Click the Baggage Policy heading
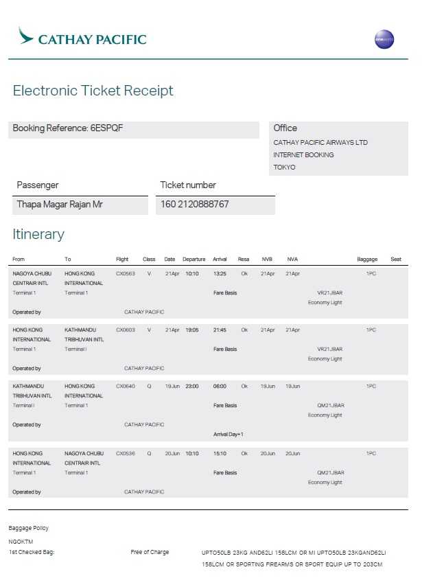Image resolution: width=422 pixels, height=587 pixels. pyautogui.click(x=29, y=528)
